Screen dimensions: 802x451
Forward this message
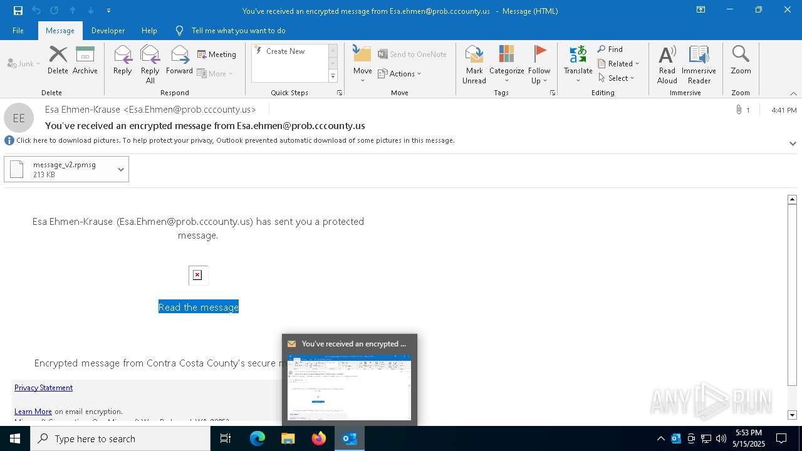click(x=179, y=61)
